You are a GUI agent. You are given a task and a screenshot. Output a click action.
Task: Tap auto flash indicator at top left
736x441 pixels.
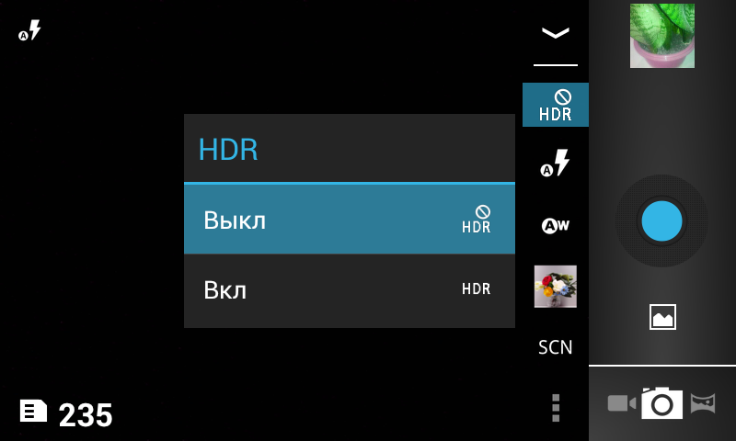[29, 30]
